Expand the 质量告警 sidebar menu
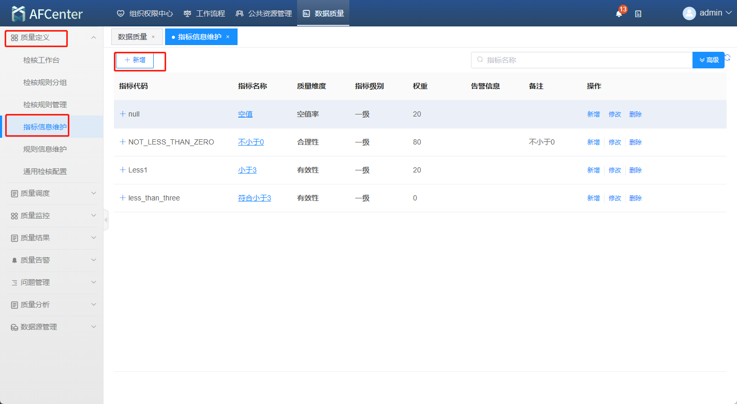 tap(52, 260)
